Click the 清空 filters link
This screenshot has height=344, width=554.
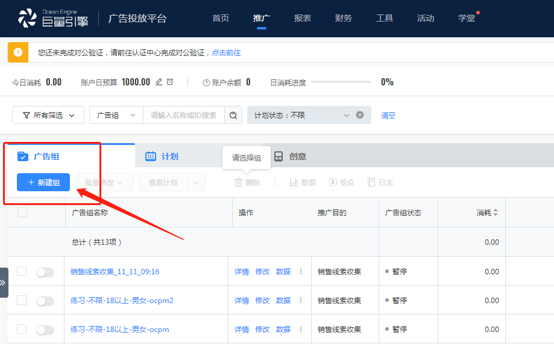388,115
